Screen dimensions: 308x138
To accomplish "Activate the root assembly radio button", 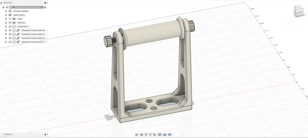I will coord(45,7).
